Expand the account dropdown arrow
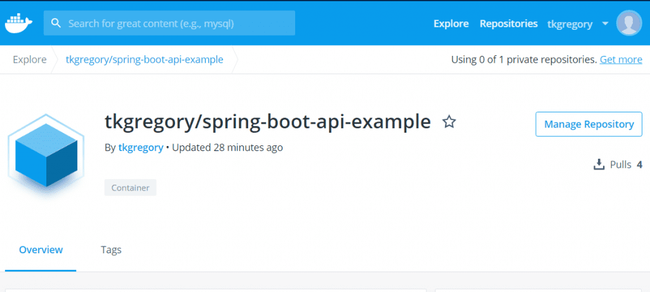This screenshot has width=650, height=292. [x=605, y=23]
